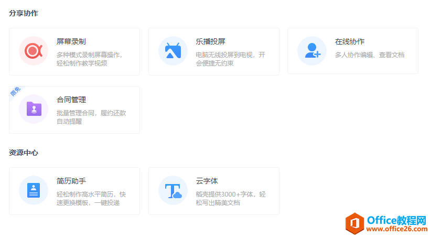
Task: Open the 乐播投屏 title
Action: tap(211, 41)
